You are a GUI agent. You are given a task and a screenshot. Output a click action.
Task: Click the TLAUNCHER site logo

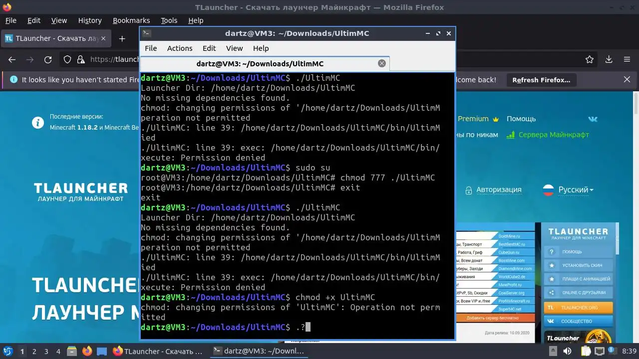[81, 192]
